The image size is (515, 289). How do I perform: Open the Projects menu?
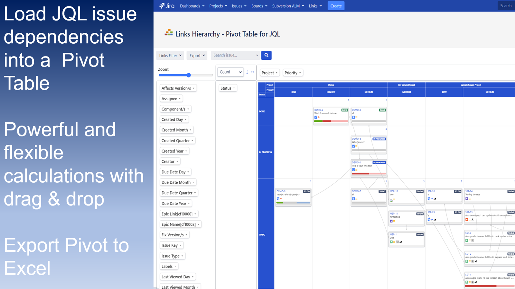click(x=218, y=6)
